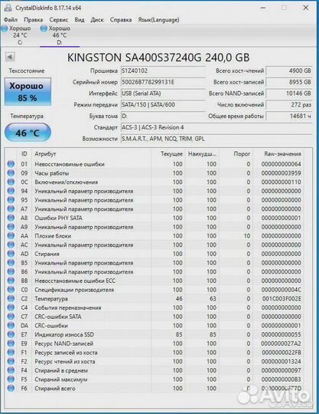Click total NAND writes value 10146 GB

(289, 94)
